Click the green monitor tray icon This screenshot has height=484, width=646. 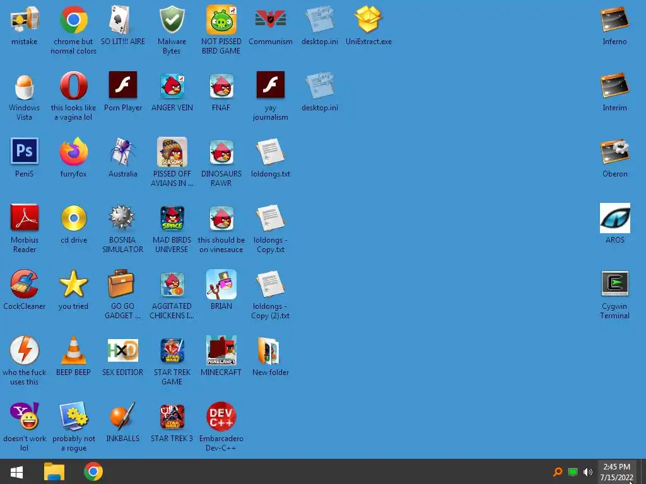tap(573, 472)
